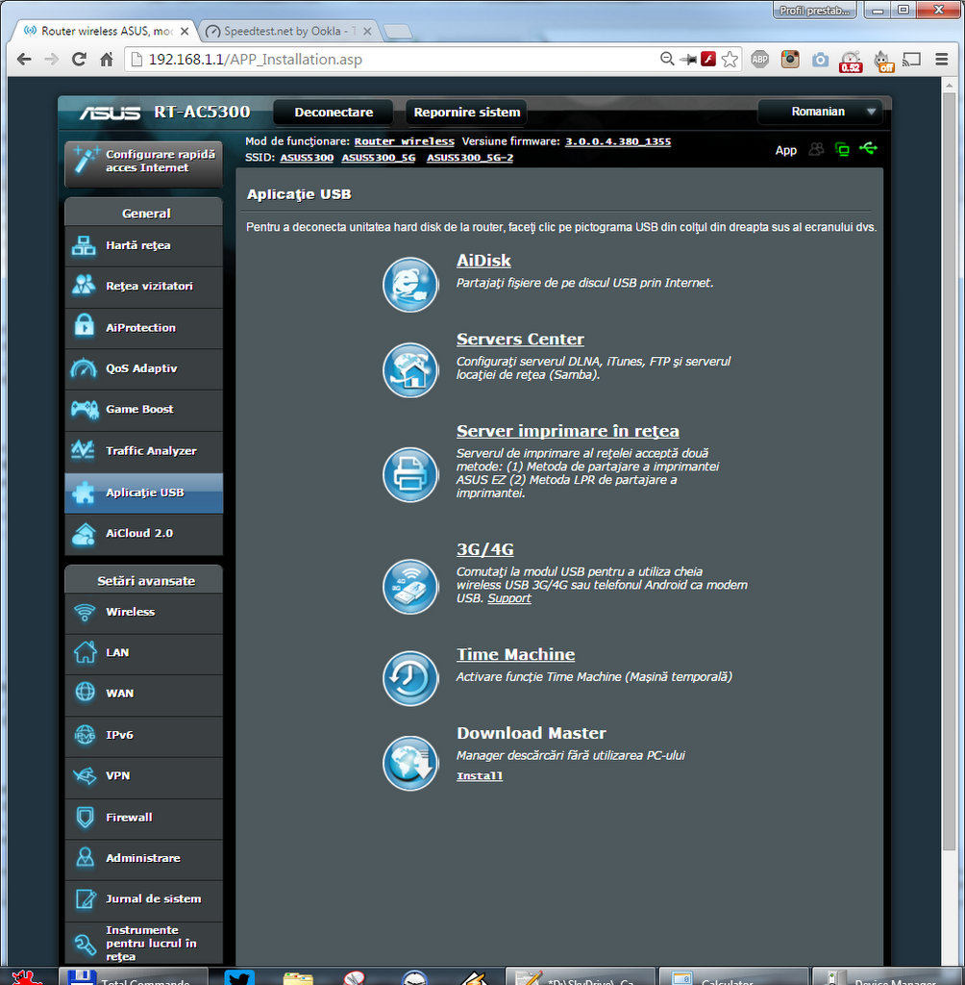
Task: Click the Cast extension icon
Action: click(x=911, y=59)
